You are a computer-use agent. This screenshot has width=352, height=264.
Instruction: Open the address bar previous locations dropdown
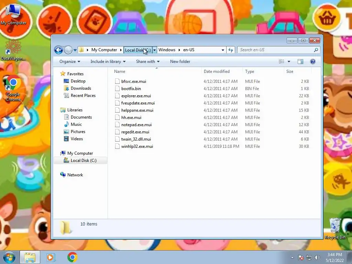(223, 50)
